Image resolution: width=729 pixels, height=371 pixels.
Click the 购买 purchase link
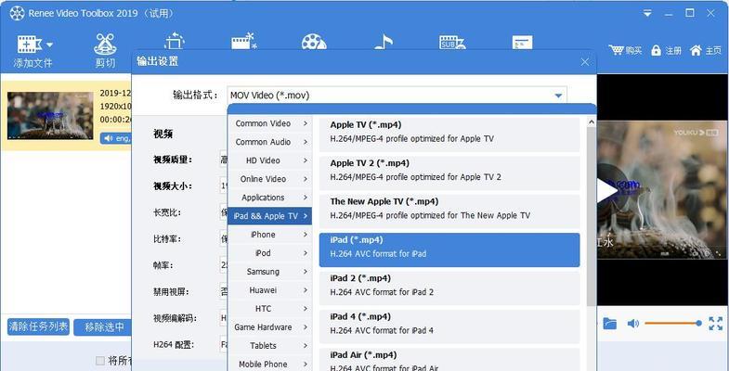633,51
